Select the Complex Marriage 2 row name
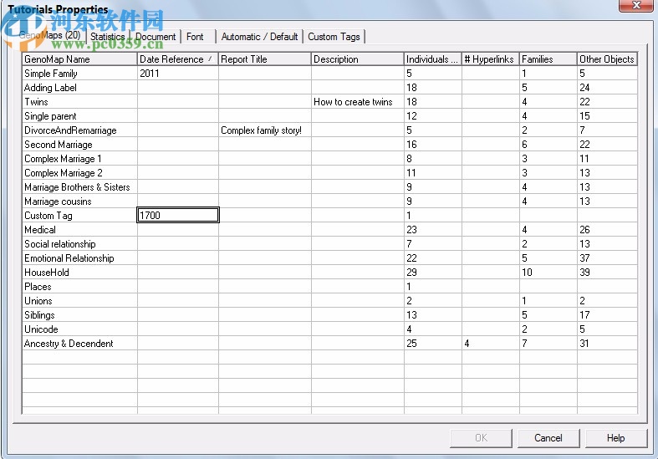Image resolution: width=658 pixels, height=459 pixels. 64,173
